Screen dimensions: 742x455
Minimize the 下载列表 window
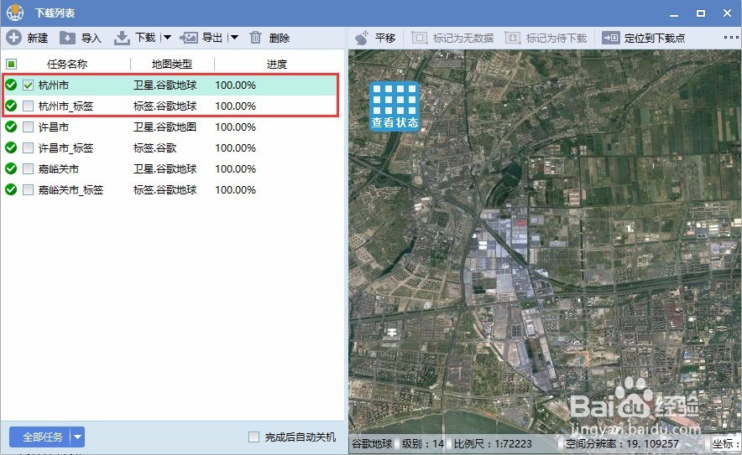pyautogui.click(x=674, y=14)
